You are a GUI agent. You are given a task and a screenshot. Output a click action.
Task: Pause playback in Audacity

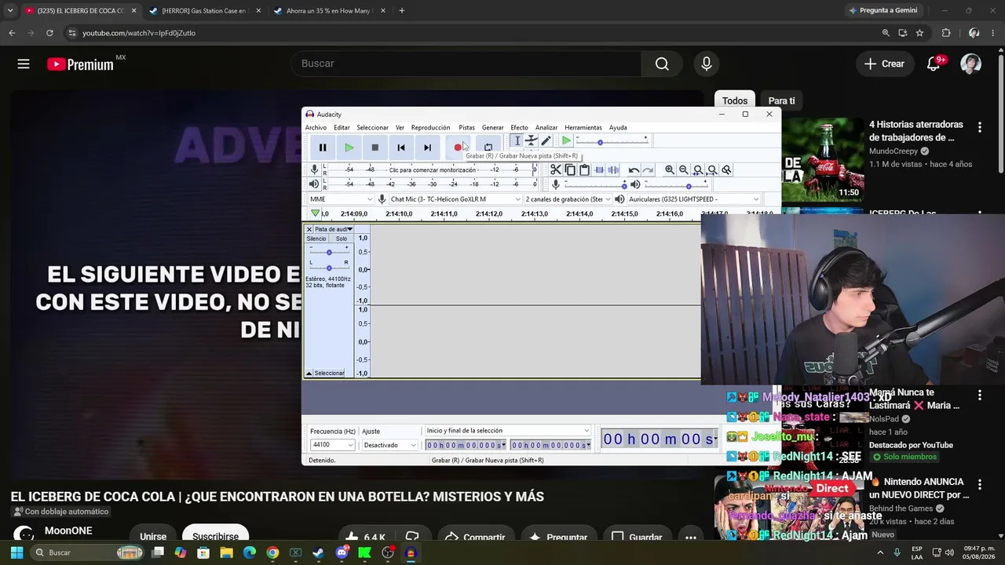point(323,148)
